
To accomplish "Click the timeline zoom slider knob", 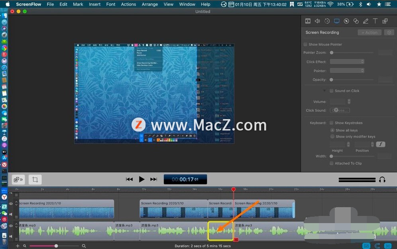I will (x=56, y=246).
